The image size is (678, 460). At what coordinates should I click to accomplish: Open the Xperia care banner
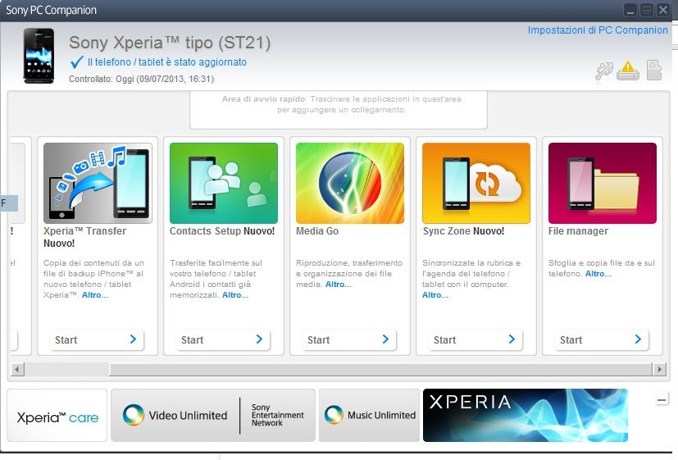(x=57, y=417)
